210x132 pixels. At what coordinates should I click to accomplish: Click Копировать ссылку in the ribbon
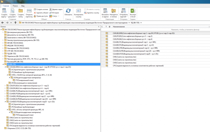click(x=78, y=13)
